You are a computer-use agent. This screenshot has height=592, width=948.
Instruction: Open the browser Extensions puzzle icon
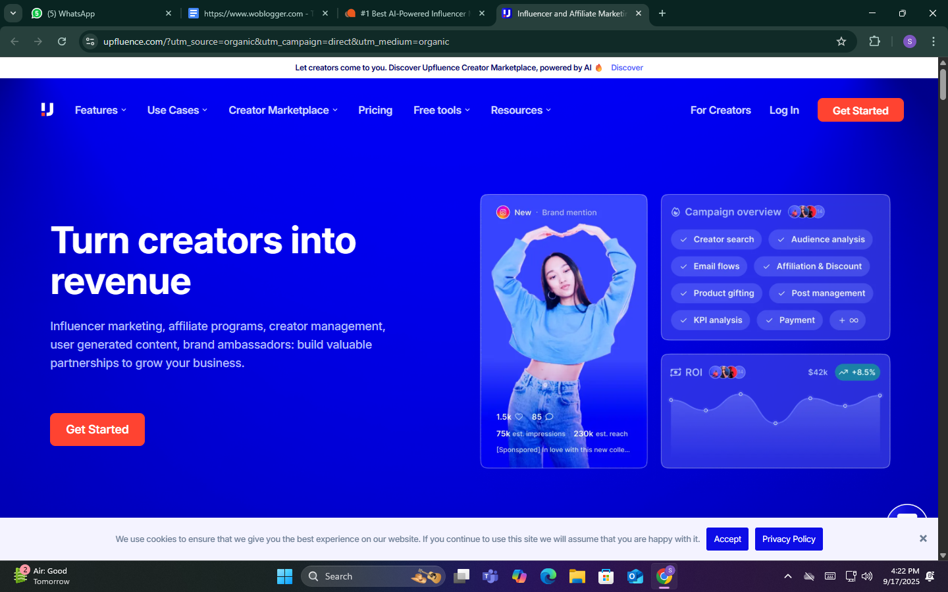tap(874, 41)
